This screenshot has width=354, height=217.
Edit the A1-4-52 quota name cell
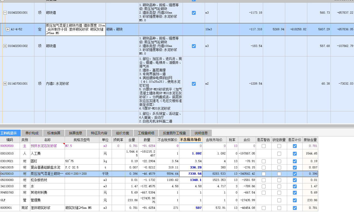[76, 29]
